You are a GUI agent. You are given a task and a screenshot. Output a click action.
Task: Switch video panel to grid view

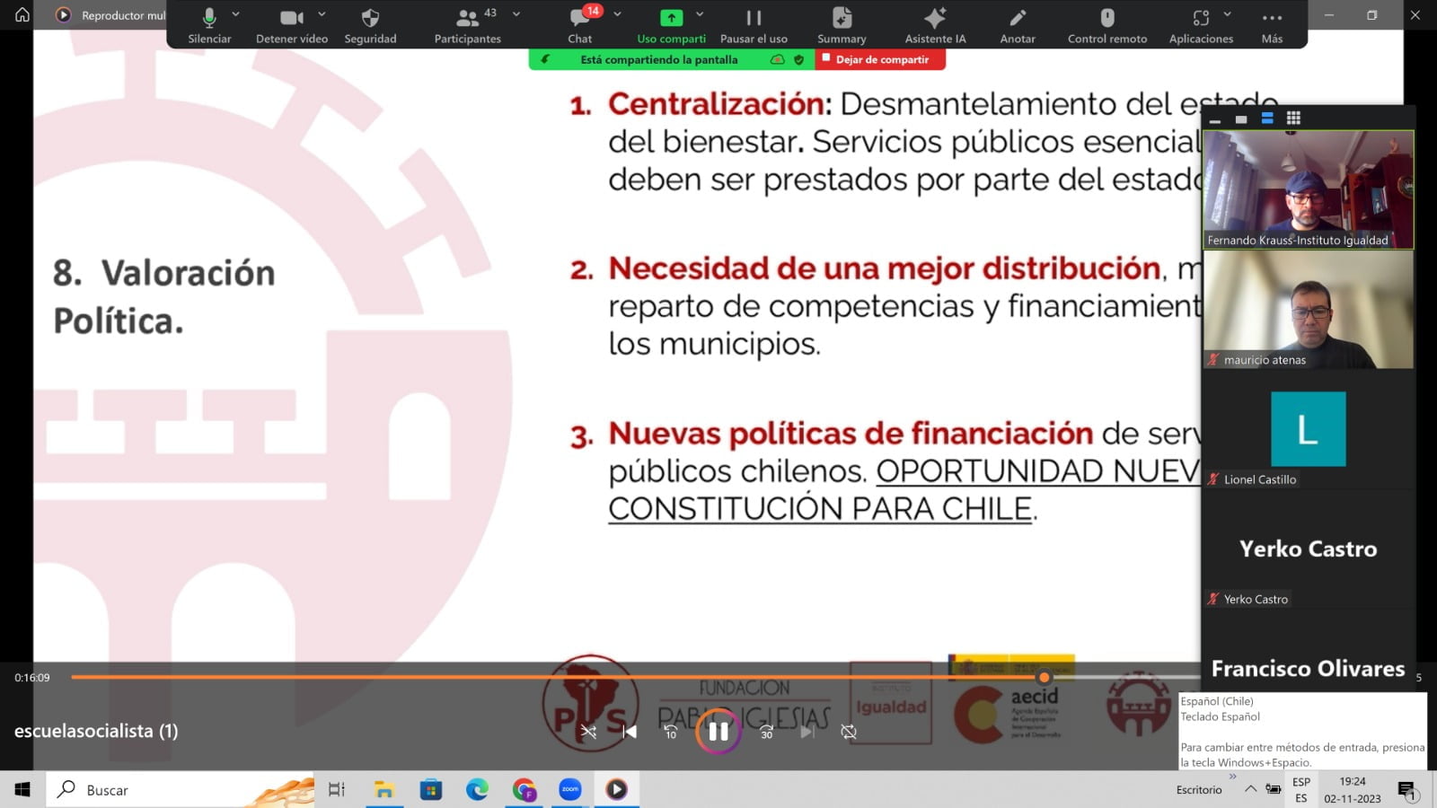point(1293,119)
